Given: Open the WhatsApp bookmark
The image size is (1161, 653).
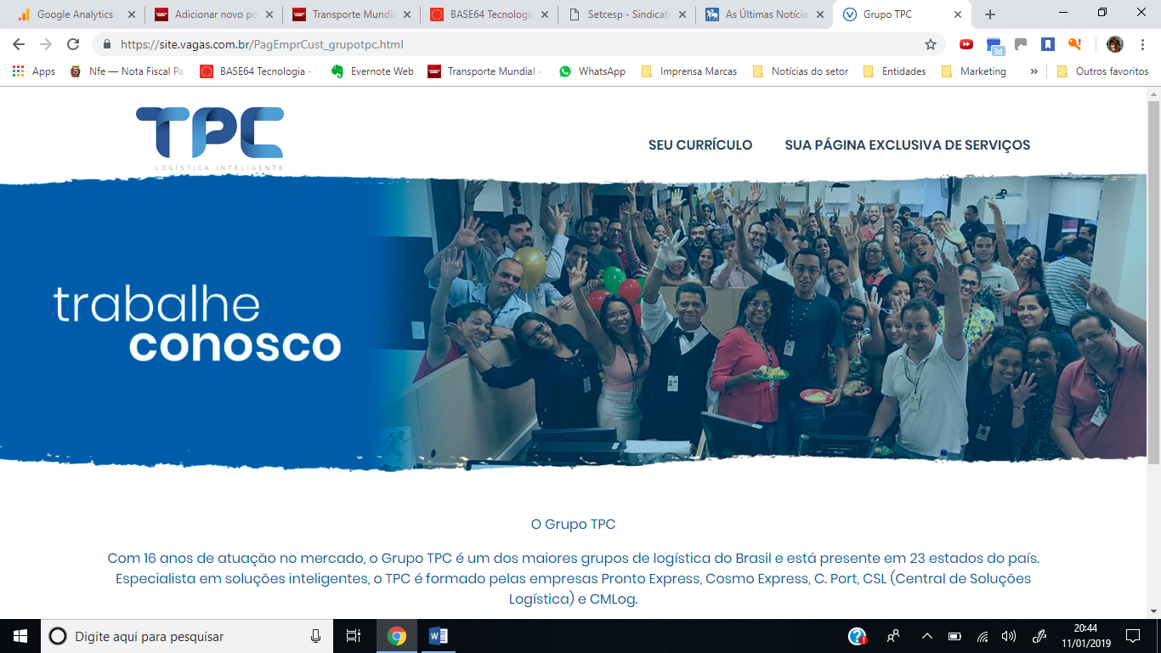Looking at the screenshot, I should [592, 71].
